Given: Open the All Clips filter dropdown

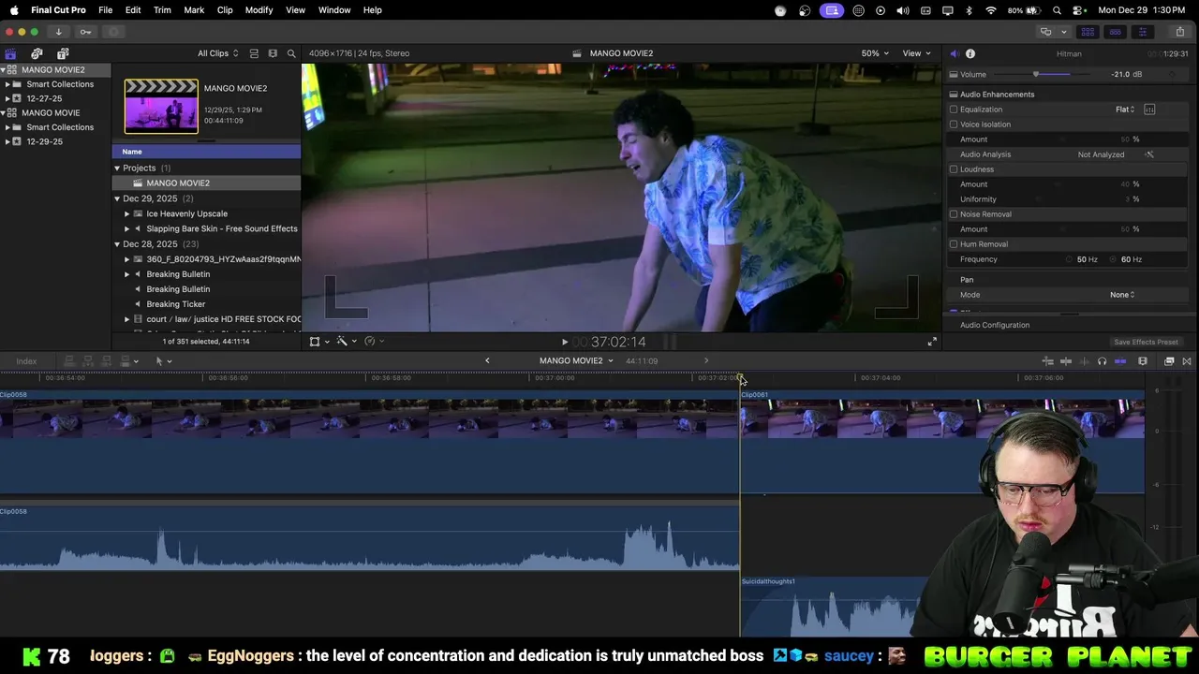Looking at the screenshot, I should click(217, 53).
